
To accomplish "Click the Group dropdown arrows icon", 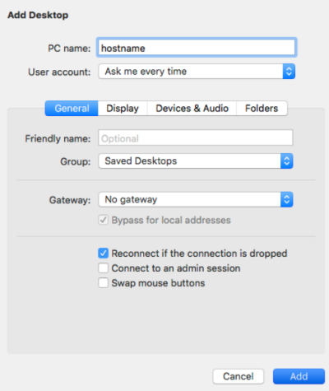I will tap(287, 161).
